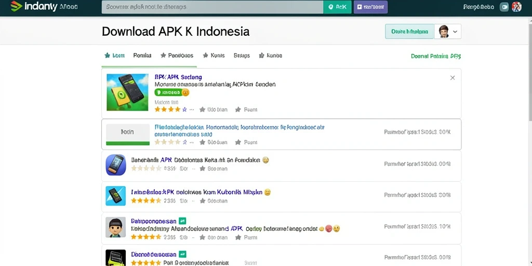Set the faded star rating in the Fondaken row
The height and width of the screenshot is (266, 532).
coord(146,168)
